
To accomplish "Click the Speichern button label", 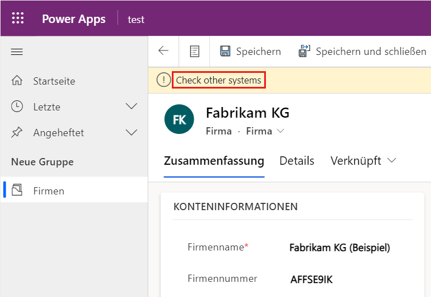I will 259,52.
